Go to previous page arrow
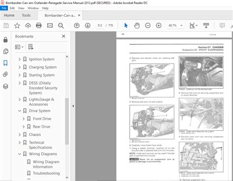Viewport: 233px width, 181px height. coord(77,26)
